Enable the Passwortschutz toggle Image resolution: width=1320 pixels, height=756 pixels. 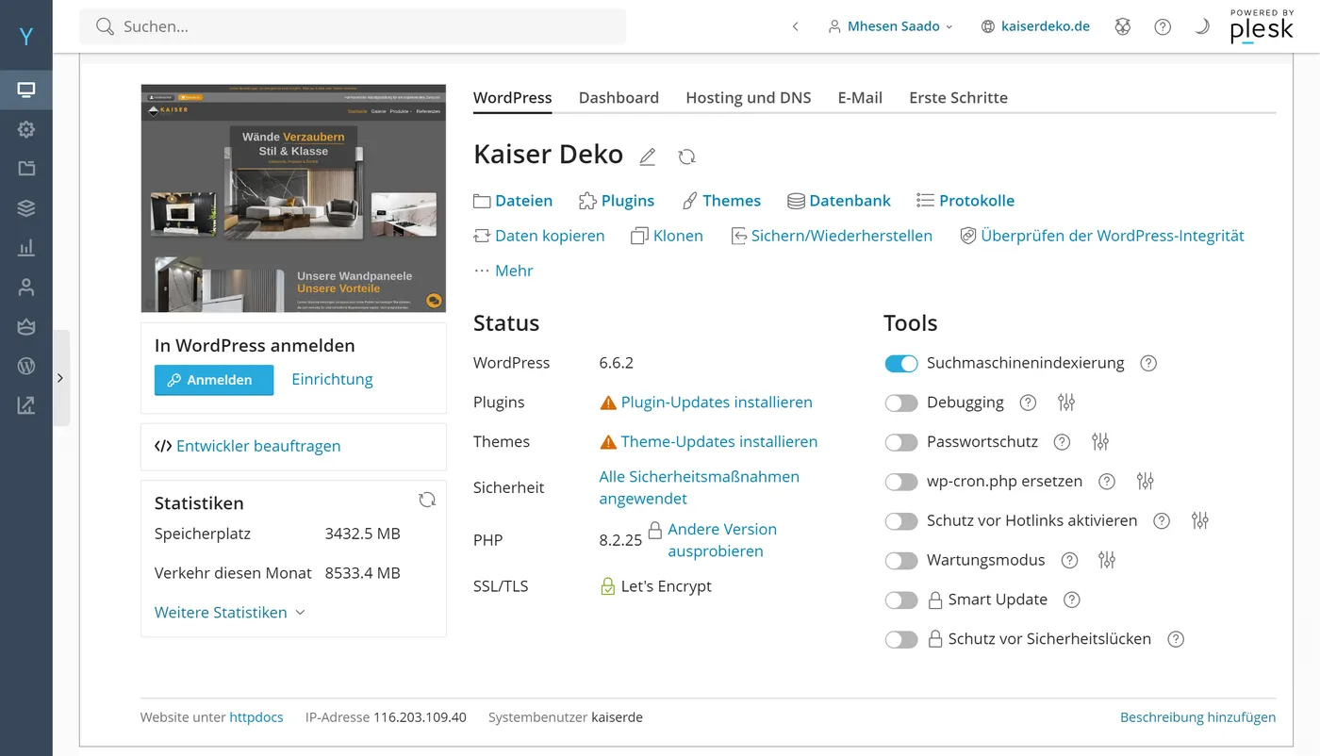901,442
